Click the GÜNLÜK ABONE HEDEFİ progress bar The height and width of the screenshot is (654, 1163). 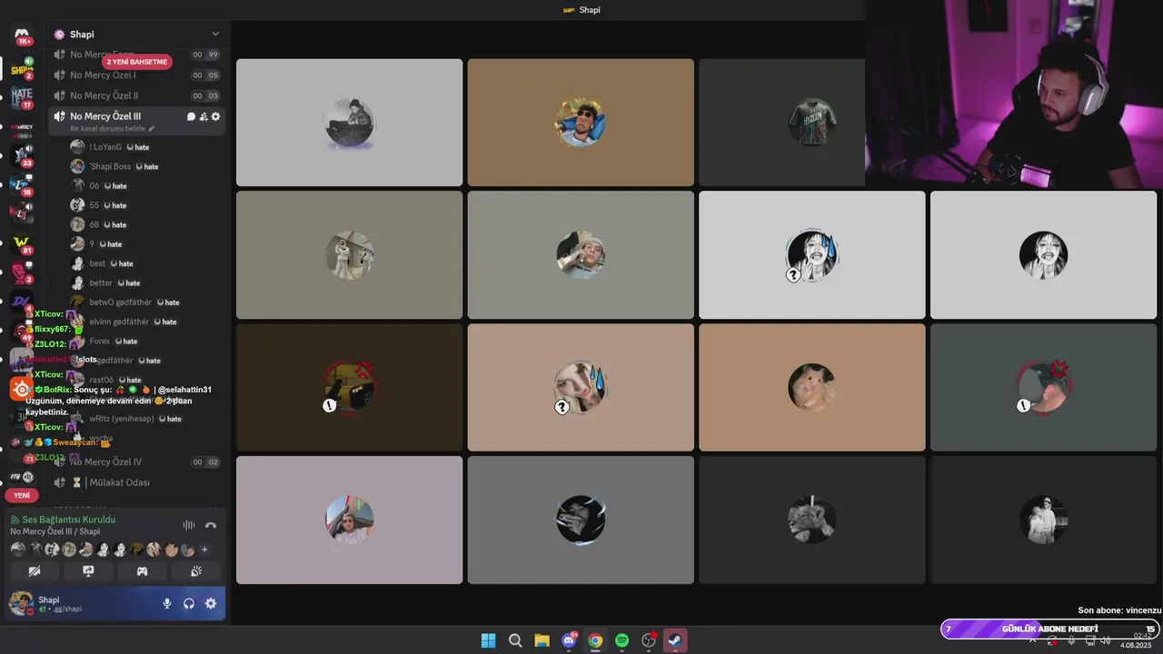pyautogui.click(x=1050, y=629)
